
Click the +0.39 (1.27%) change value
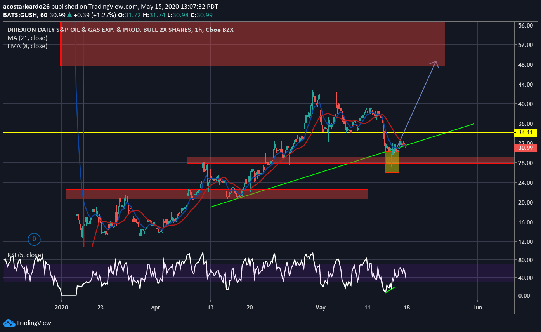[x=95, y=15]
